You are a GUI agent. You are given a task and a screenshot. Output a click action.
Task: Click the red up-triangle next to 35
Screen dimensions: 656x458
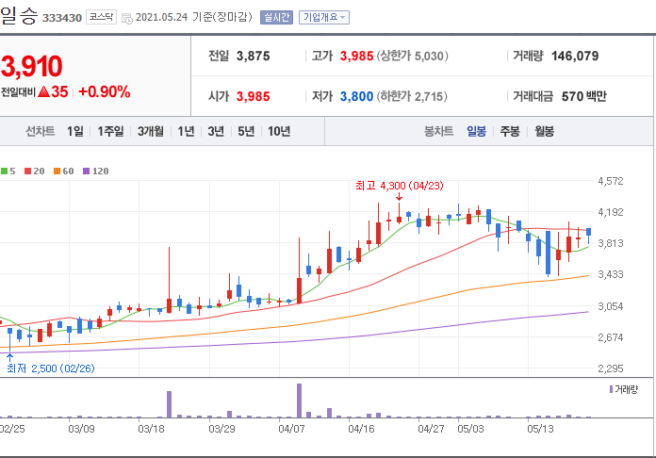click(x=44, y=91)
